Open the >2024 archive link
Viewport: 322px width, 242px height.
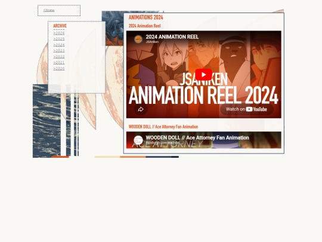[x=59, y=45]
